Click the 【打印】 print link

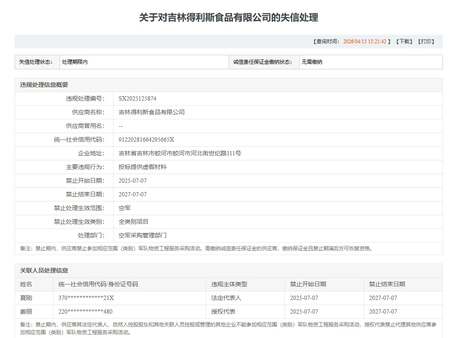pos(427,42)
